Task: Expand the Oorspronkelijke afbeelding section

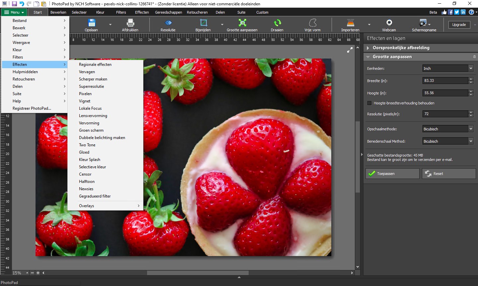Action: [368, 48]
